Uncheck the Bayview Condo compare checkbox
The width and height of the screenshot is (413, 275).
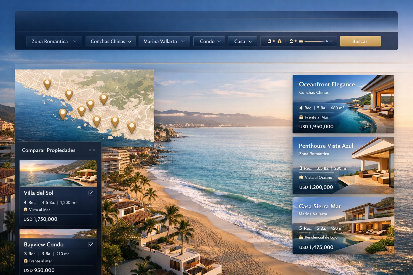point(91,244)
